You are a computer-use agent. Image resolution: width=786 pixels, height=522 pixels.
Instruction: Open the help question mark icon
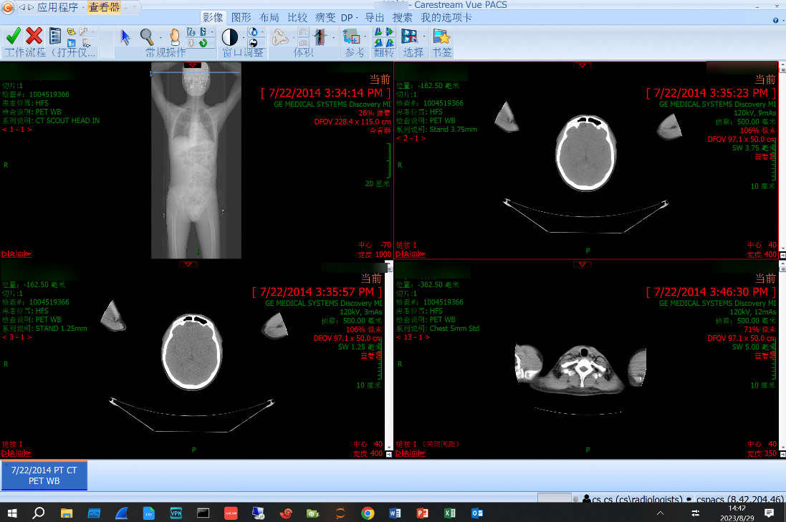tap(775, 20)
